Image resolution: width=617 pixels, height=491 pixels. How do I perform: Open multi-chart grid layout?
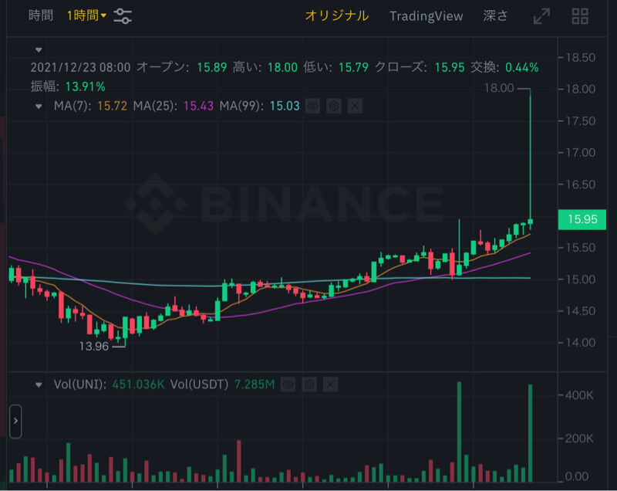[580, 16]
